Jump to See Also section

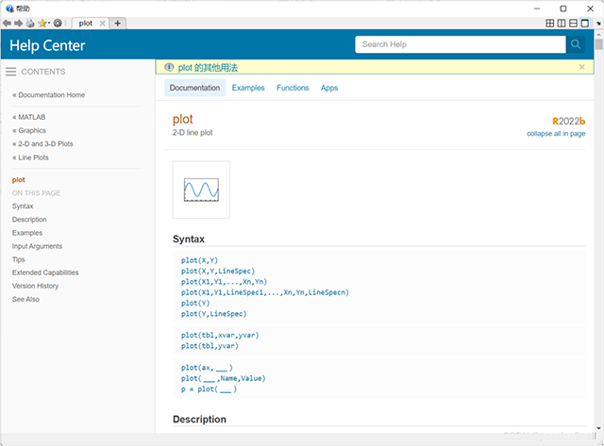click(25, 300)
